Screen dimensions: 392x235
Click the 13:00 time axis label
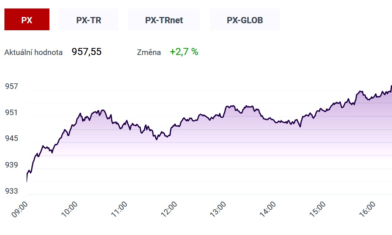pyautogui.click(x=218, y=209)
